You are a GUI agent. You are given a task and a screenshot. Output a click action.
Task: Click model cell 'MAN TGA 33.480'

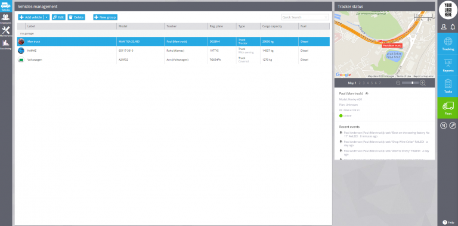point(129,42)
